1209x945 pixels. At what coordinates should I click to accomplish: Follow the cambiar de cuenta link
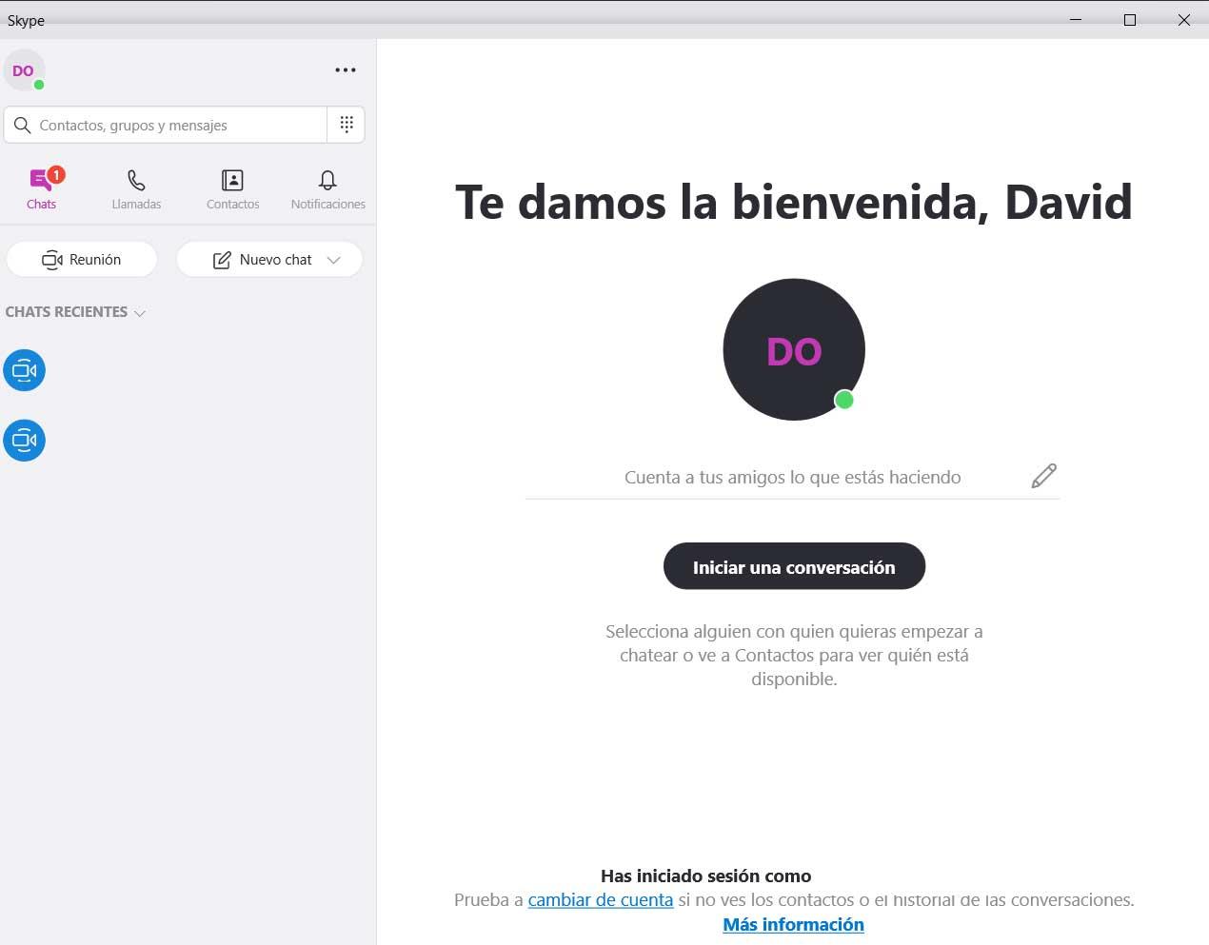[x=601, y=899]
